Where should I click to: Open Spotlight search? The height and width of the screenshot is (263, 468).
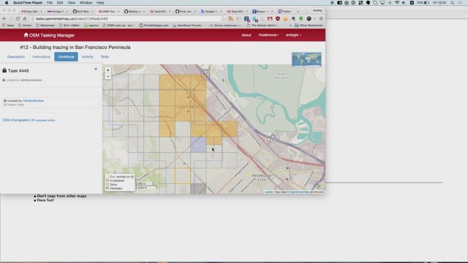453,3
